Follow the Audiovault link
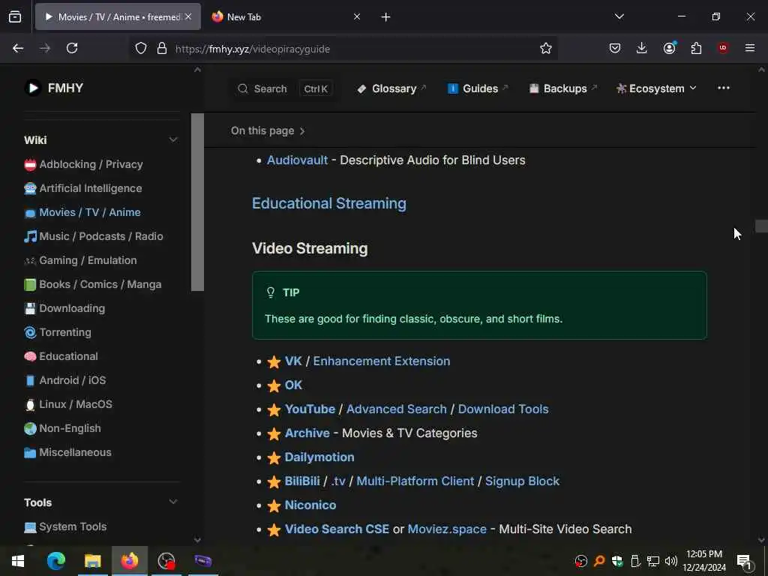The width and height of the screenshot is (768, 576). coord(297,160)
